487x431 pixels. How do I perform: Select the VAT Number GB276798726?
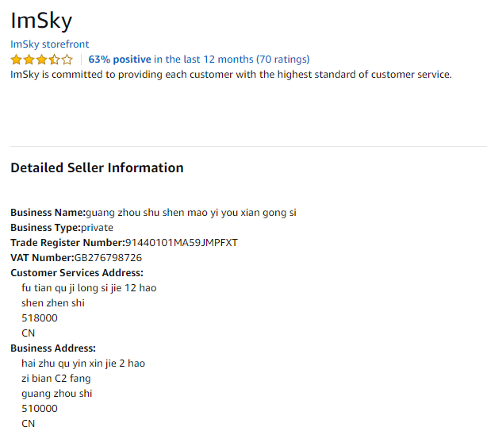[x=108, y=258]
